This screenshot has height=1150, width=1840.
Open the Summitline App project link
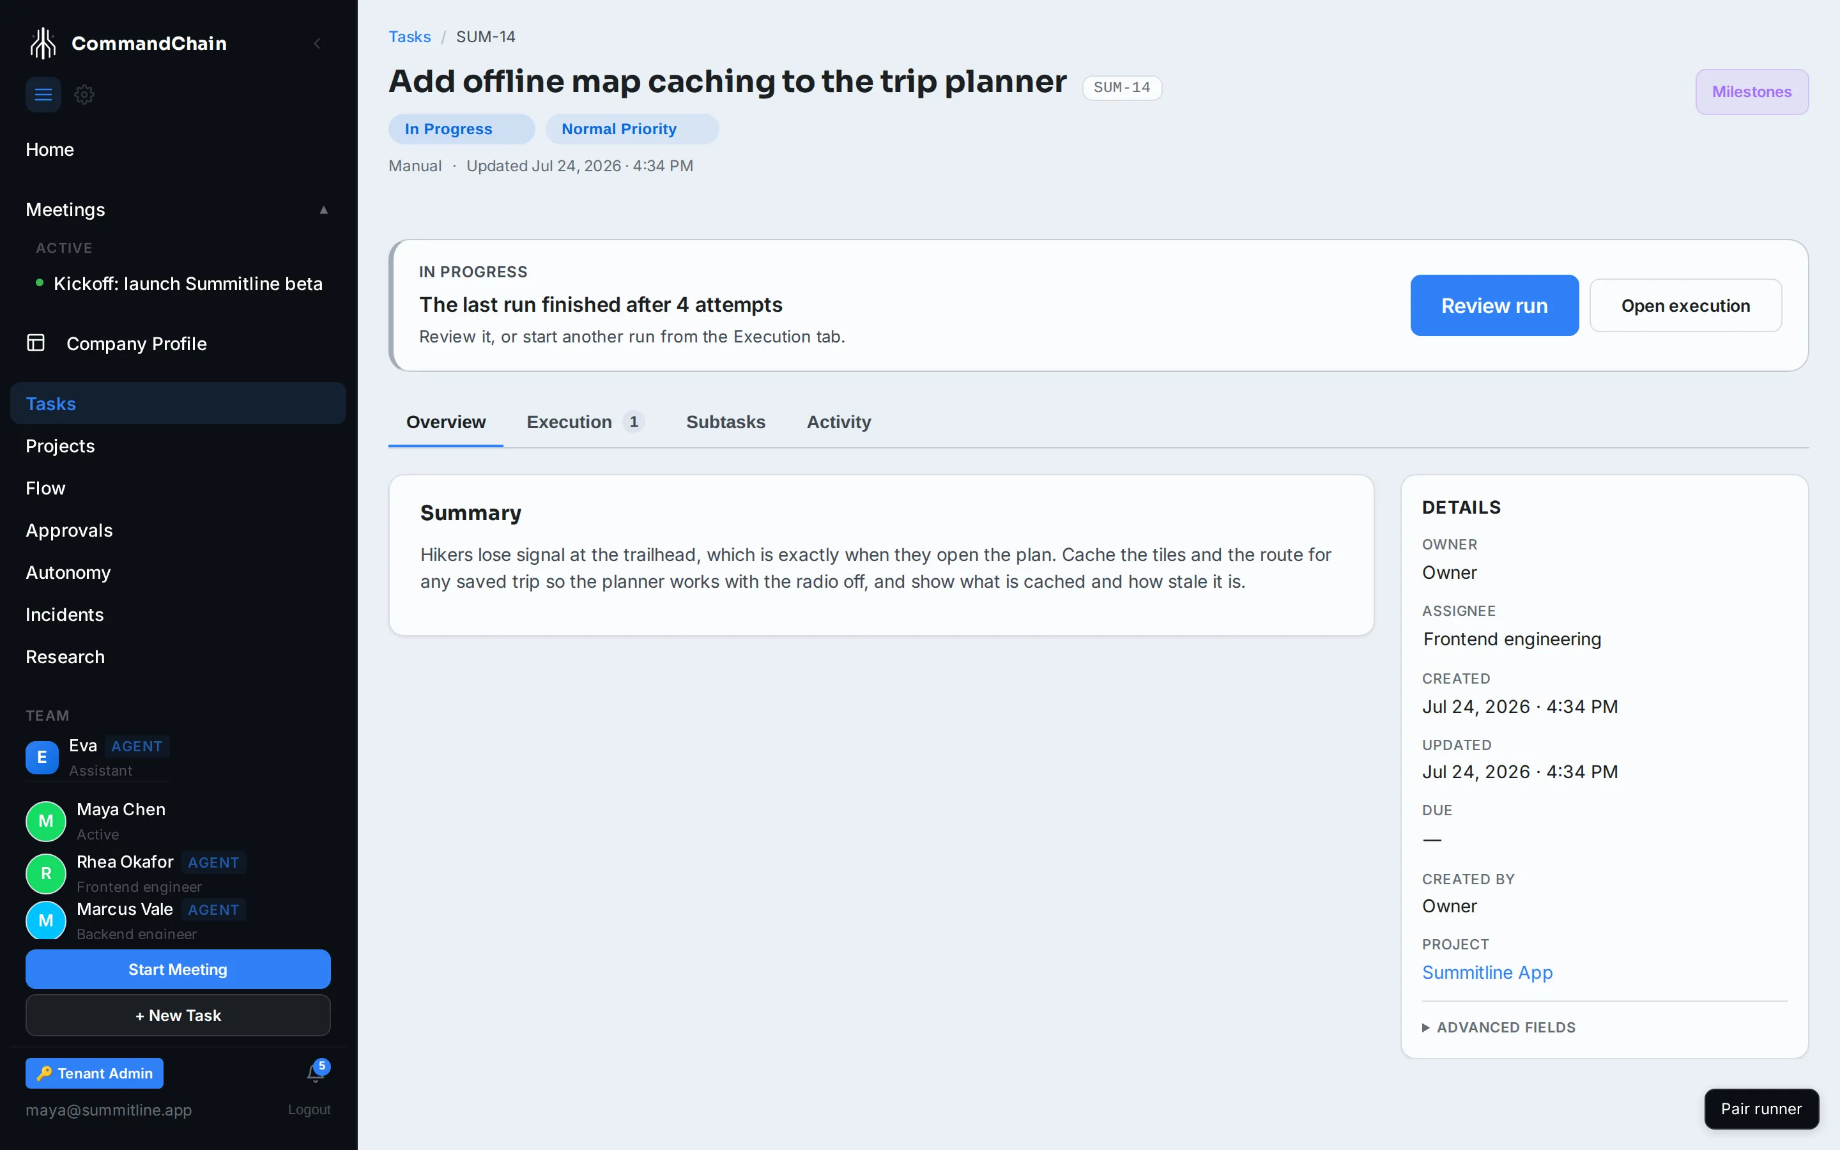pyautogui.click(x=1487, y=972)
